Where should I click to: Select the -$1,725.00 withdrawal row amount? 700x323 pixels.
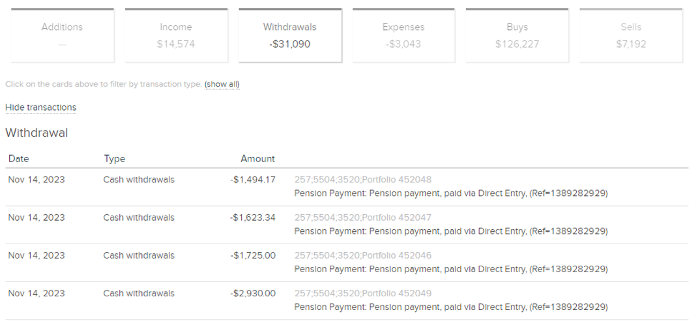pyautogui.click(x=253, y=256)
